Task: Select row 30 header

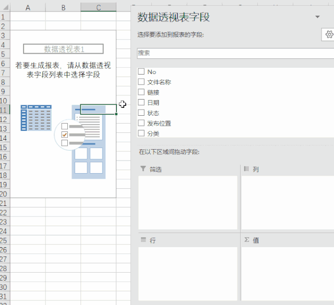Action: [5, 287]
